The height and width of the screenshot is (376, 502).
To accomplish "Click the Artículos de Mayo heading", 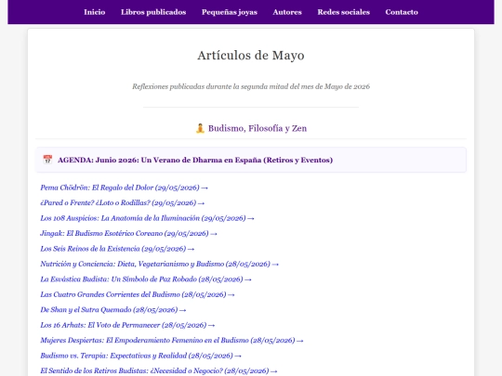I will [x=251, y=56].
